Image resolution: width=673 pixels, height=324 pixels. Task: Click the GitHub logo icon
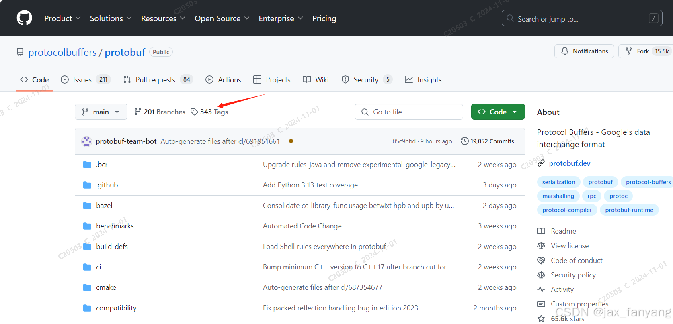pos(25,18)
